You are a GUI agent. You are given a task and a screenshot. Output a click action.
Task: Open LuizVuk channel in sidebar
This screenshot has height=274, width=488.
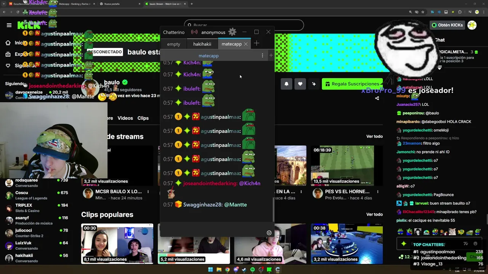[x=37, y=245]
